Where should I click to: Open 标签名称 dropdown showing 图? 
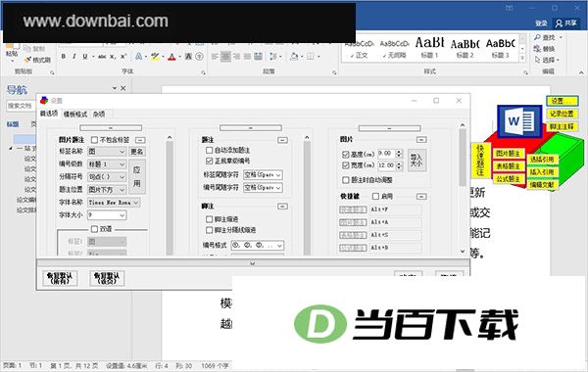coord(107,152)
